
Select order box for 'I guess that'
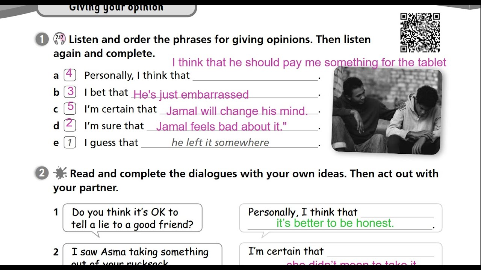pyautogui.click(x=70, y=142)
